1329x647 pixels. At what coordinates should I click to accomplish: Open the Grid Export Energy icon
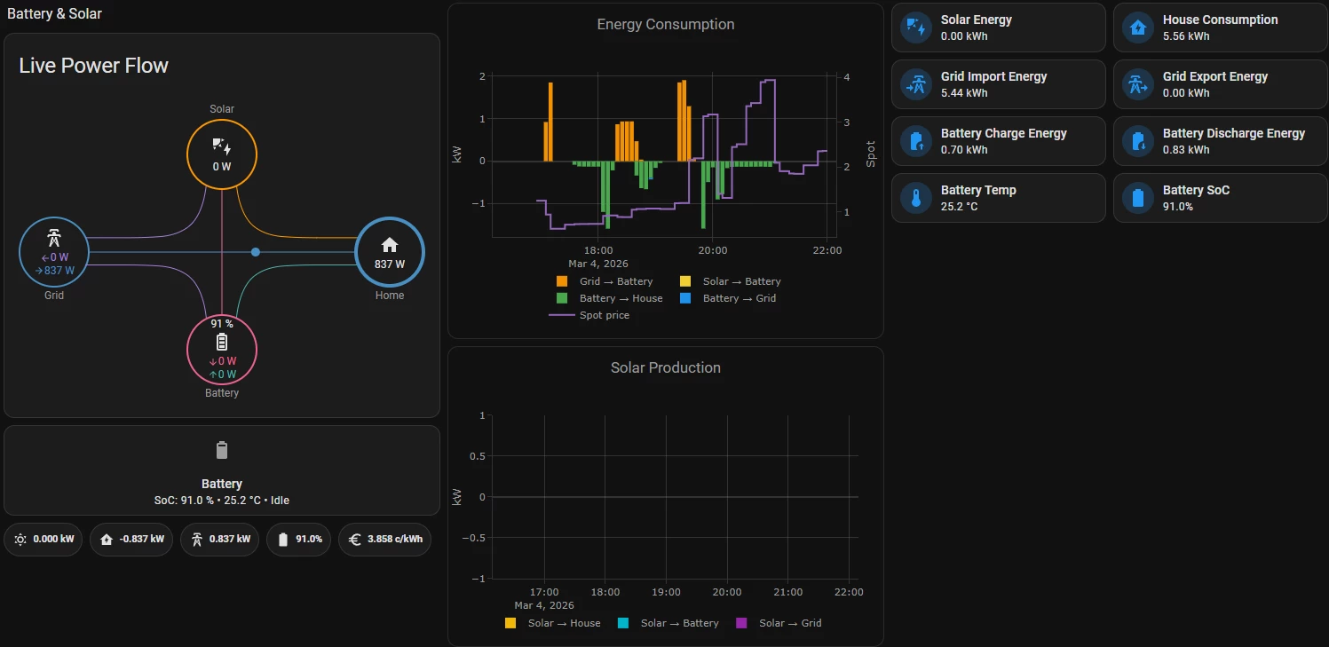(x=1137, y=84)
